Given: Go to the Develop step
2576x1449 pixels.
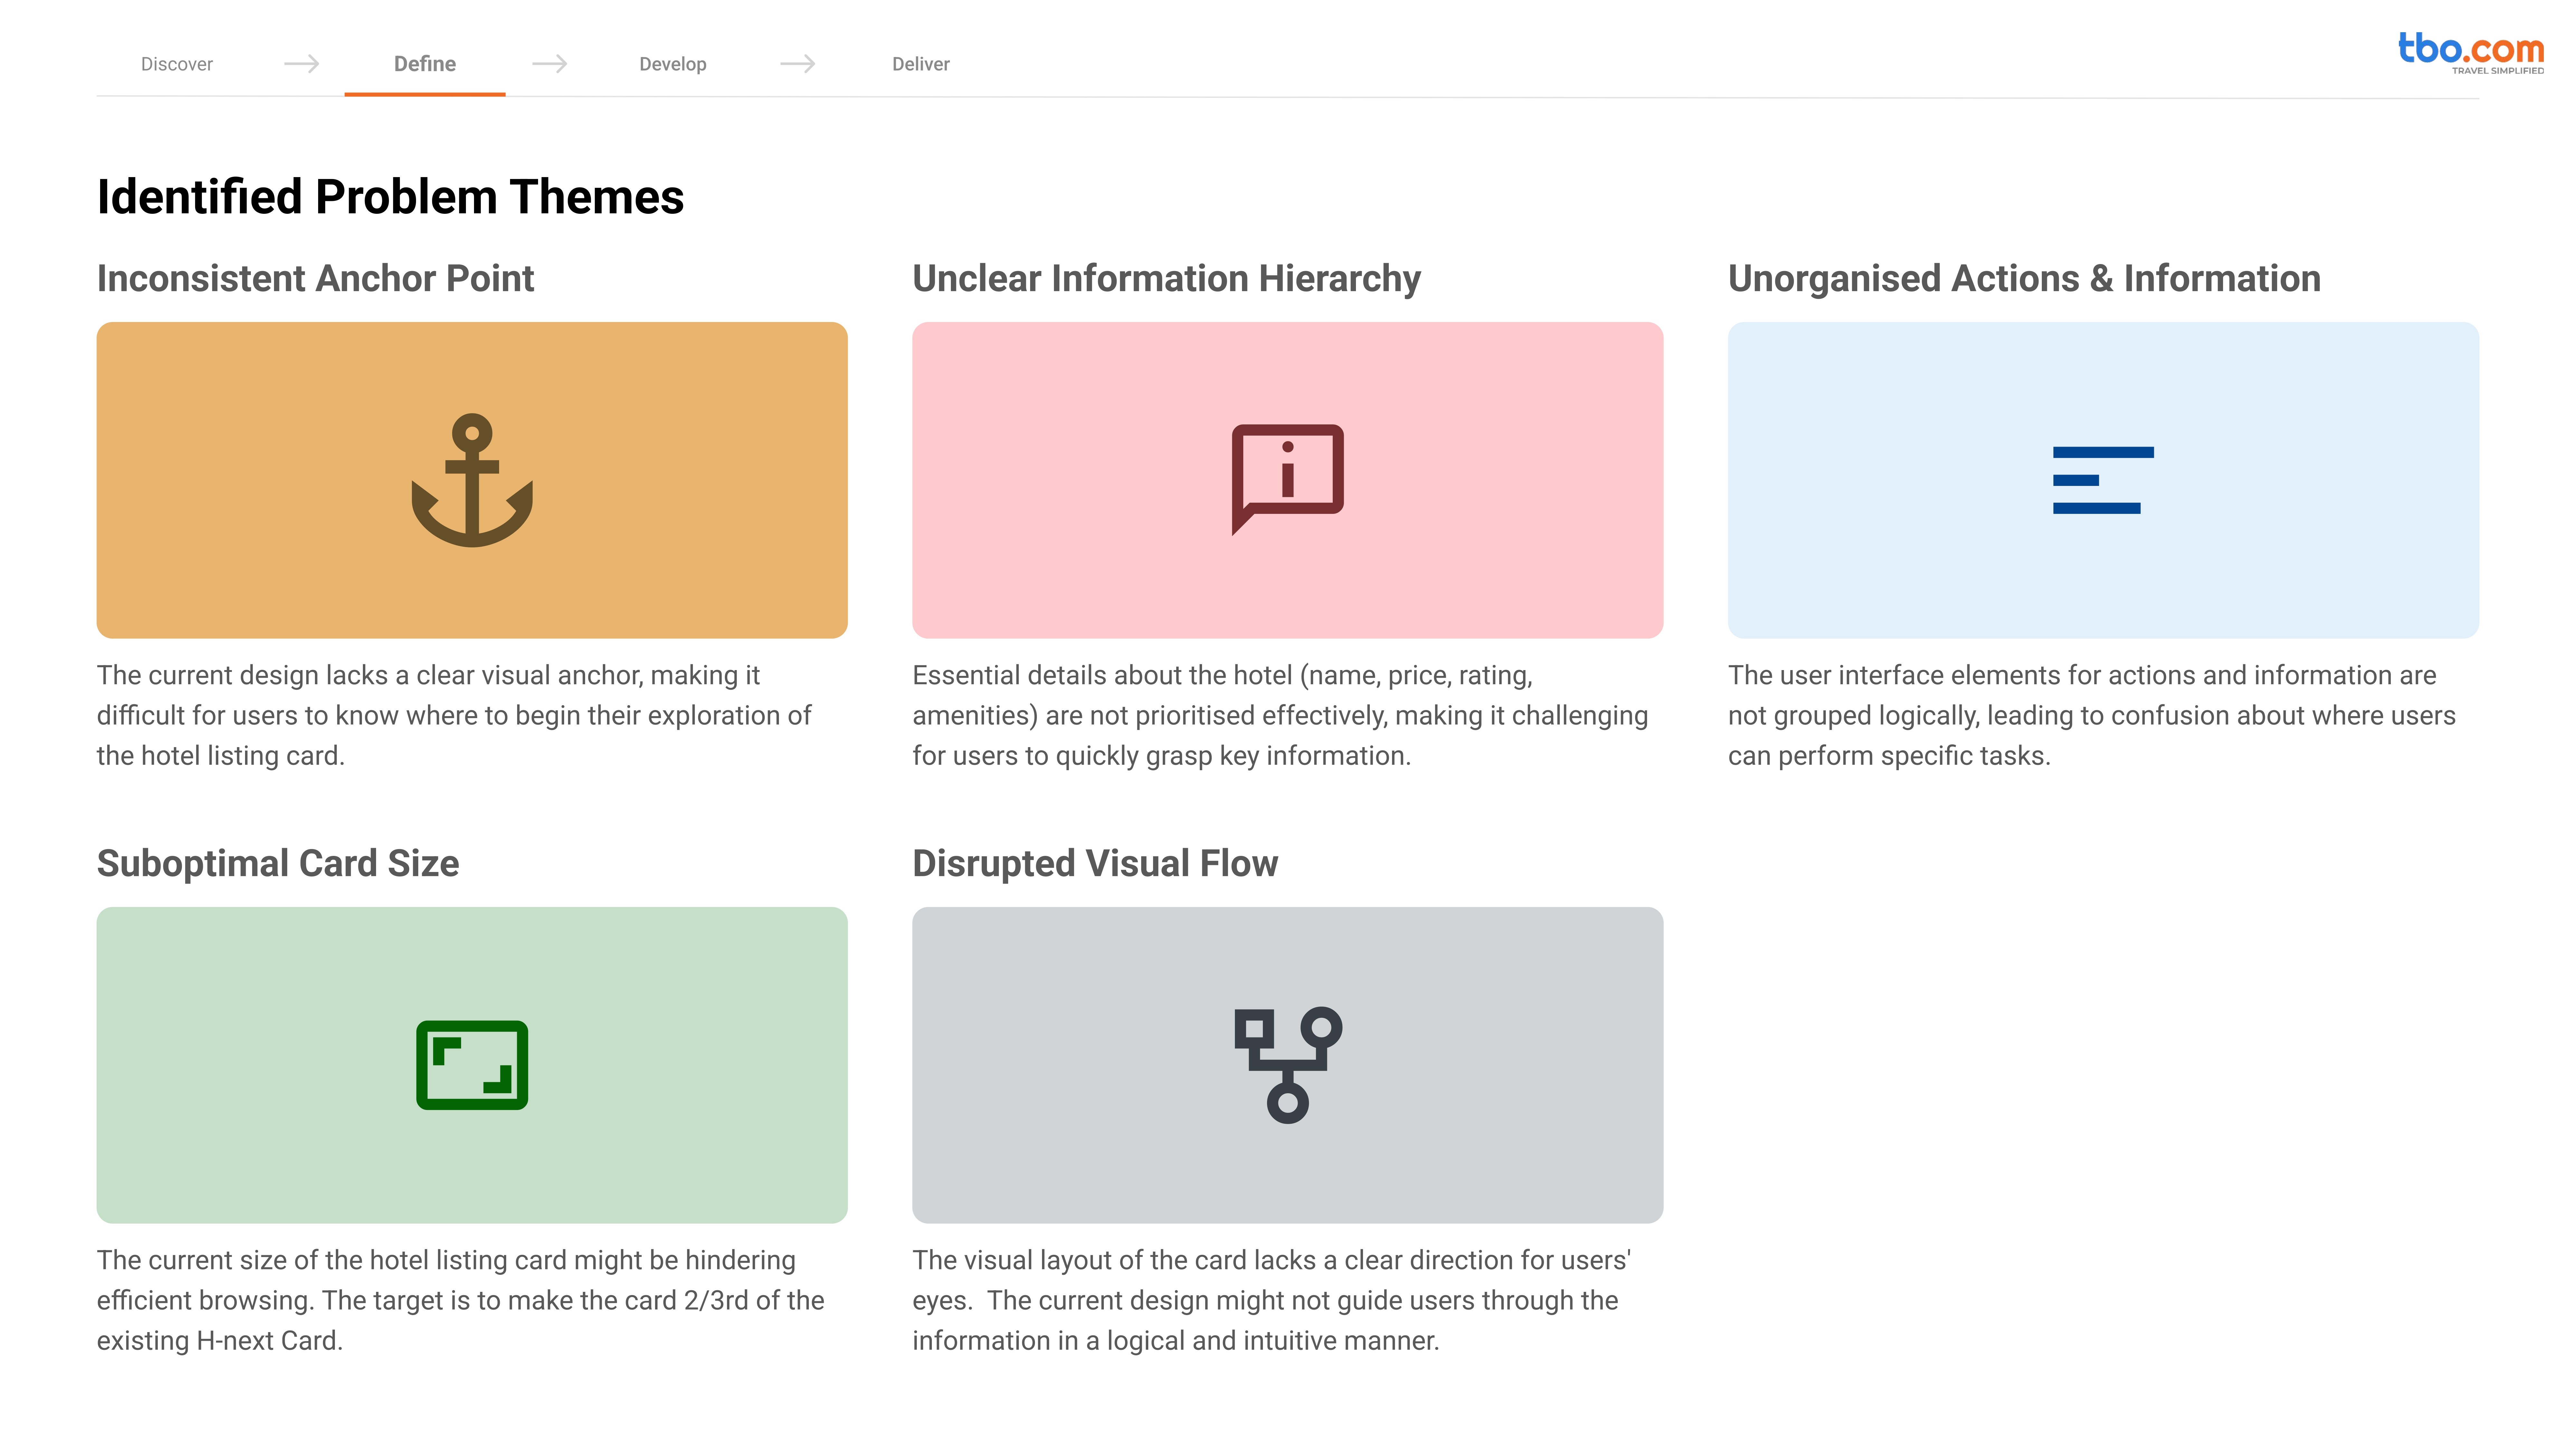Looking at the screenshot, I should [673, 64].
